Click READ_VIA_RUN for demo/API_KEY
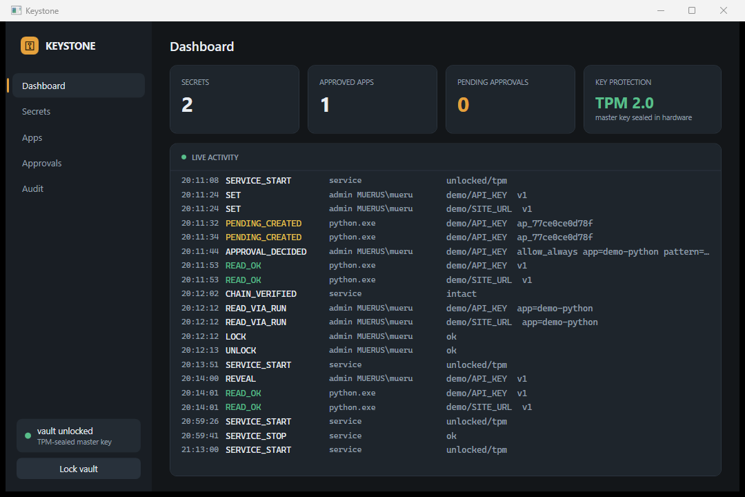This screenshot has width=745, height=497. [x=256, y=308]
